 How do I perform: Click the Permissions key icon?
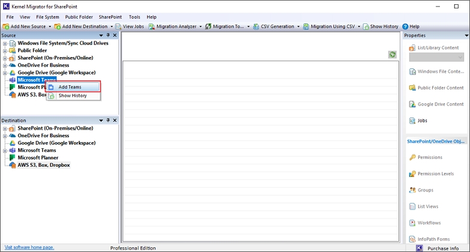point(412,157)
